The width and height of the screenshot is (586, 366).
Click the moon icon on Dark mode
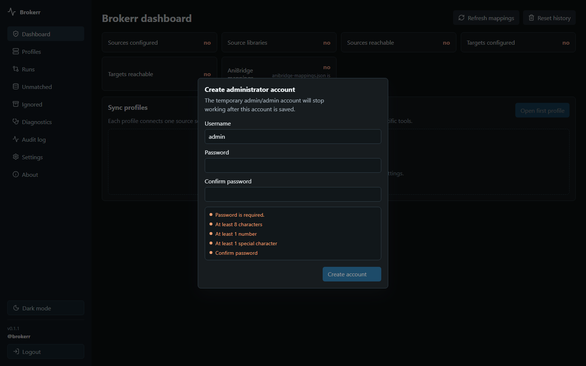pos(16,308)
